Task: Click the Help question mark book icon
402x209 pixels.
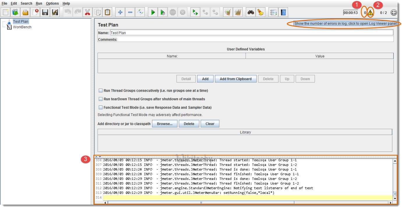Action: pos(283,12)
